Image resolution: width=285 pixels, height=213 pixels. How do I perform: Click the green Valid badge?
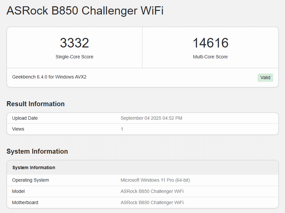(x=265, y=77)
